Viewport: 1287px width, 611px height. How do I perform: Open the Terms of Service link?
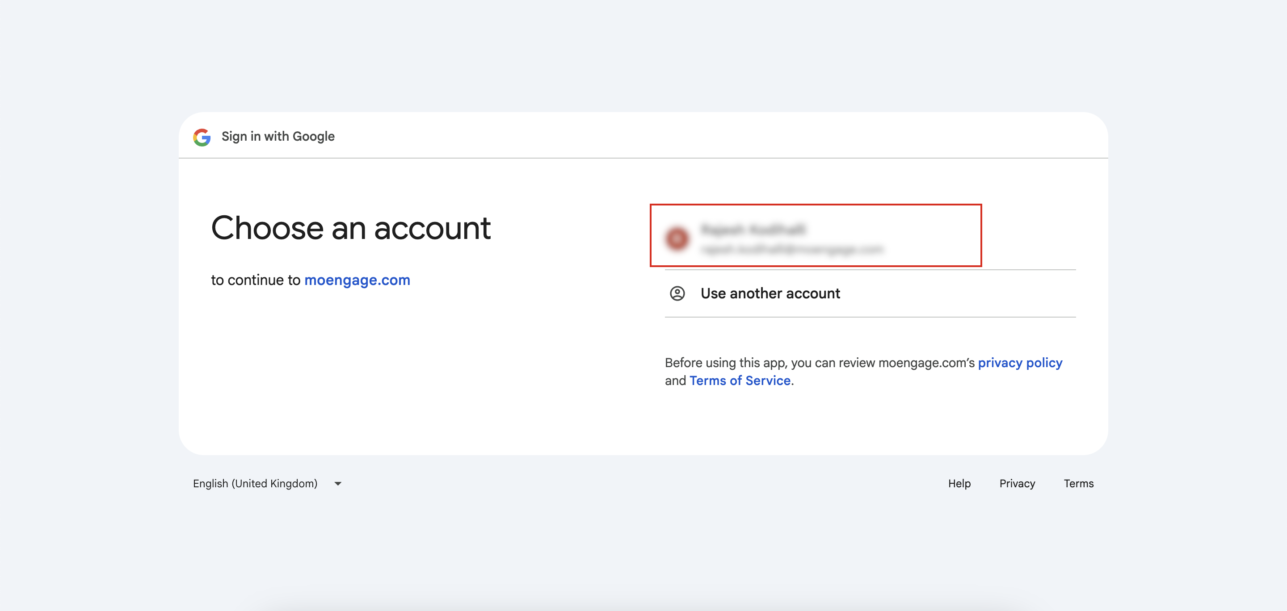tap(740, 381)
